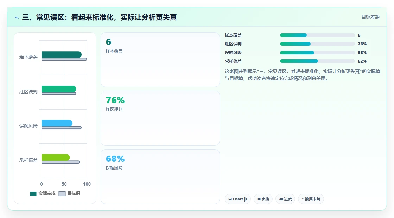Click the 50 tick on chart x-axis
The width and height of the screenshot is (394, 218).
coord(64,184)
